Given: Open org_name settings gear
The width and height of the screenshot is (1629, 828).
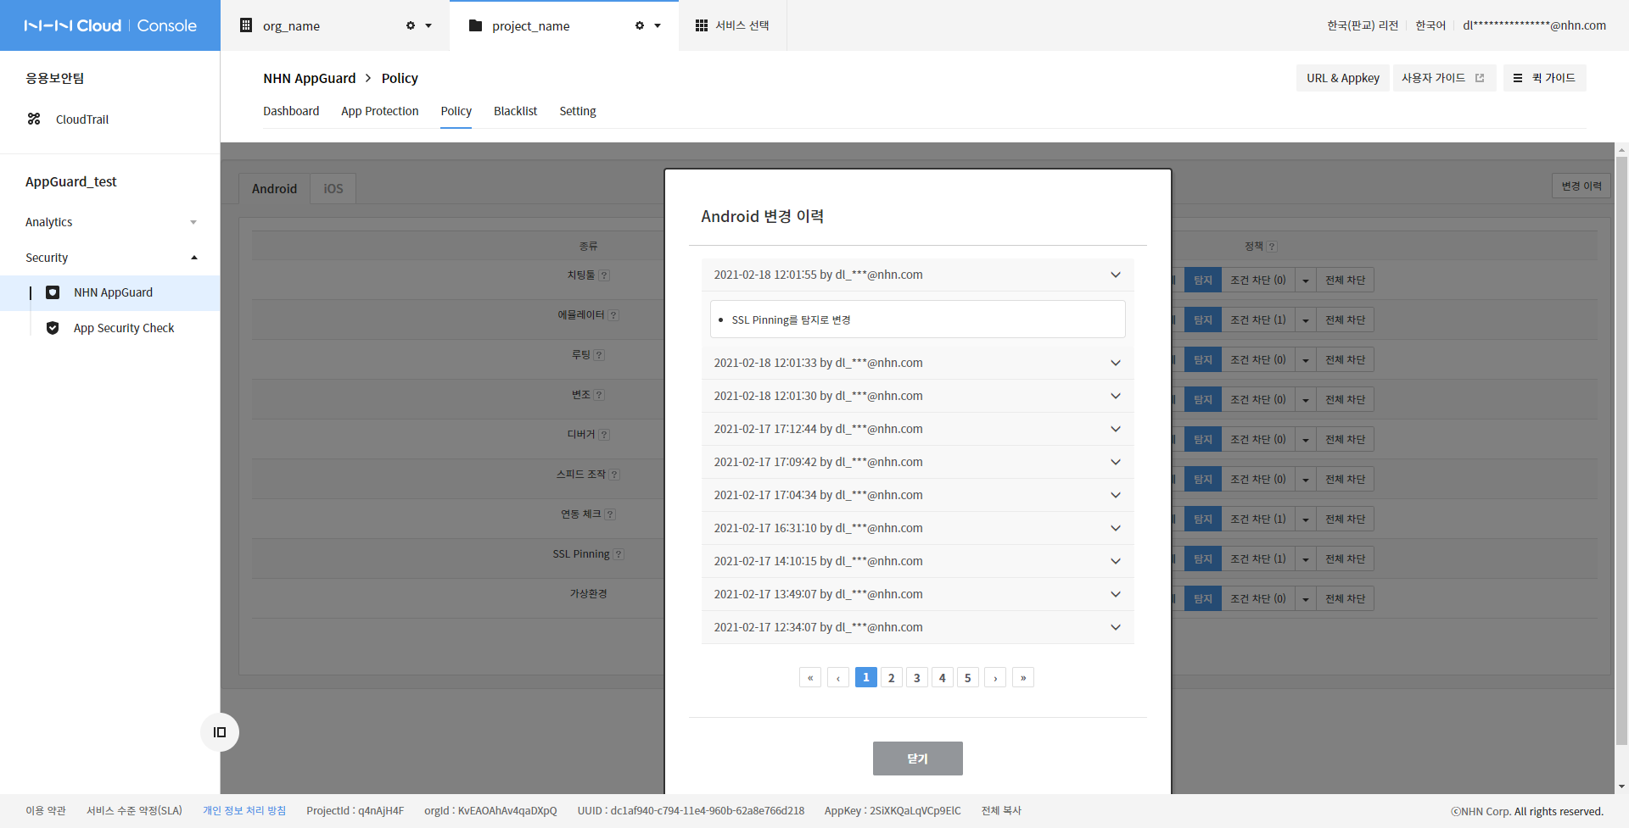Looking at the screenshot, I should click(x=411, y=25).
